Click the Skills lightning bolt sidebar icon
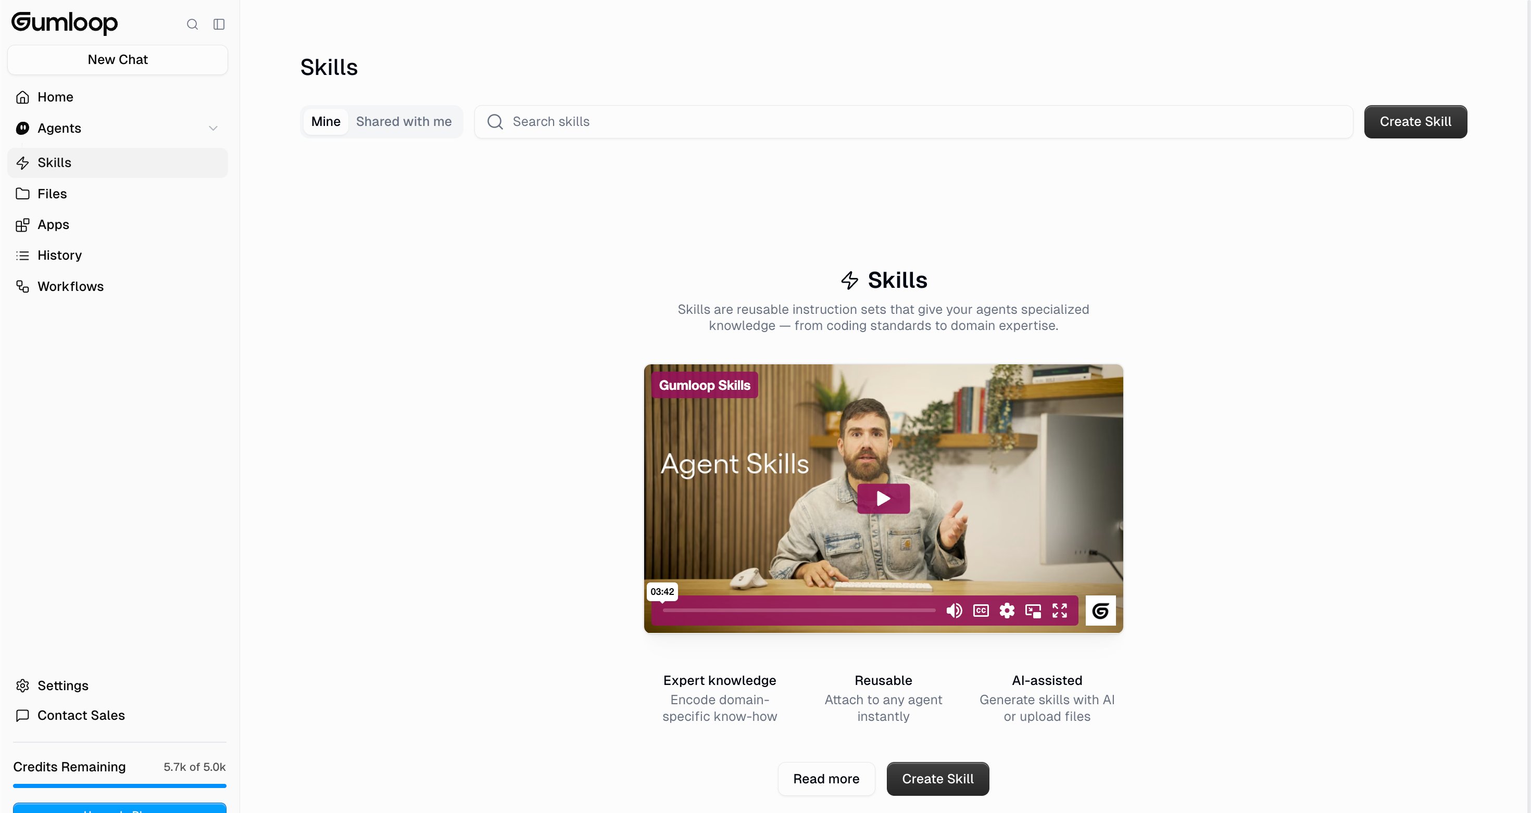Image resolution: width=1531 pixels, height=813 pixels. tap(22, 163)
